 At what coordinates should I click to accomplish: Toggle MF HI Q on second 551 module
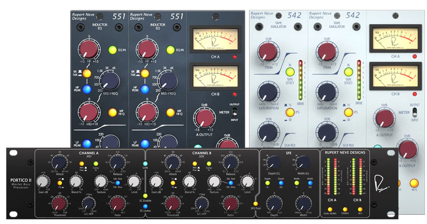170,113
